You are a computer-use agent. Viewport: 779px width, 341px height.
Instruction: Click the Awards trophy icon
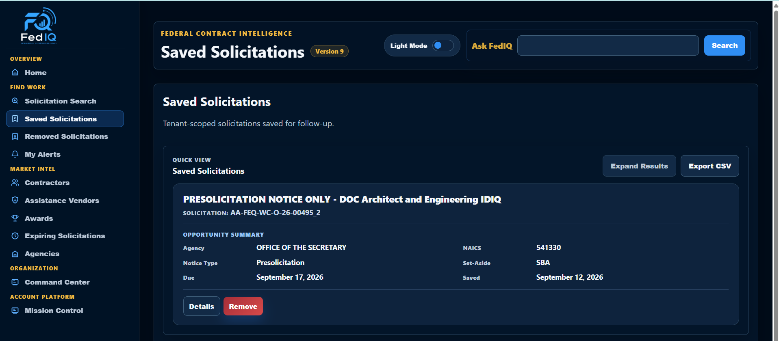(x=15, y=218)
